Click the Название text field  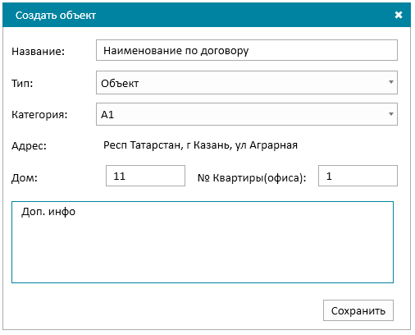[247, 50]
